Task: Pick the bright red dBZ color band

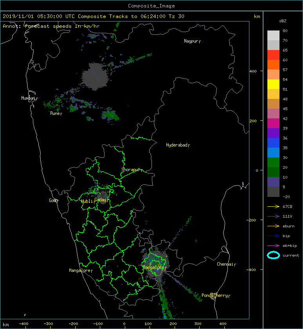Action: click(273, 55)
